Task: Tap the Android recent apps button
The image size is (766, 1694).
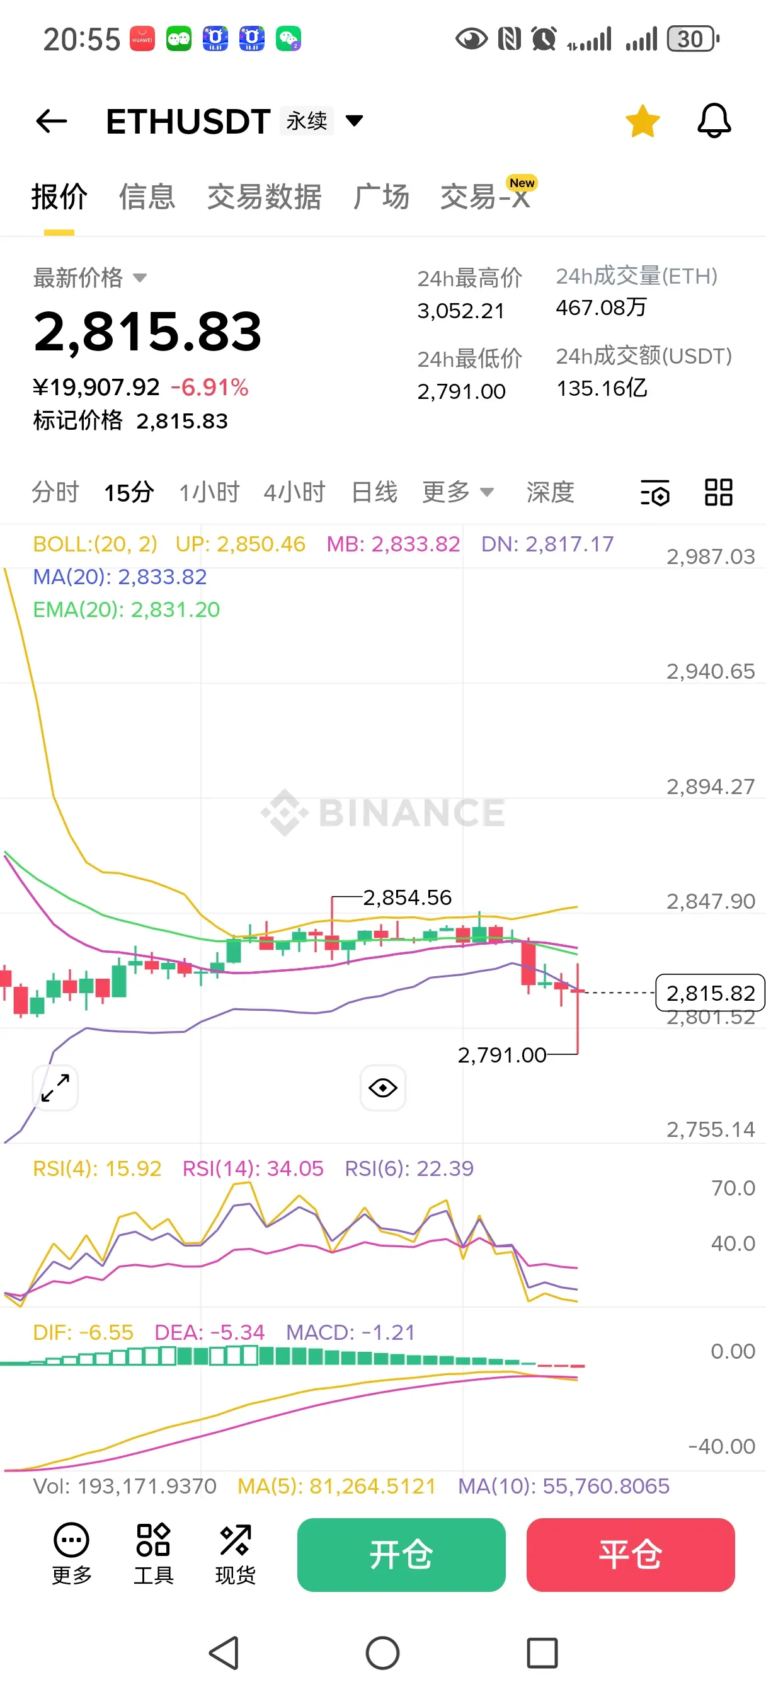Action: 542,1652
